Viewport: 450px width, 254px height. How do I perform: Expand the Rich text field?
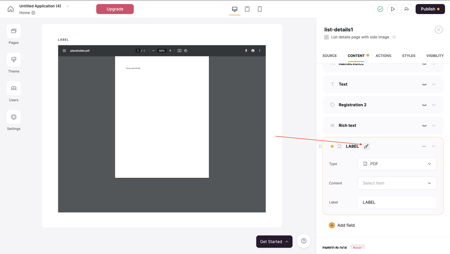tap(434, 125)
